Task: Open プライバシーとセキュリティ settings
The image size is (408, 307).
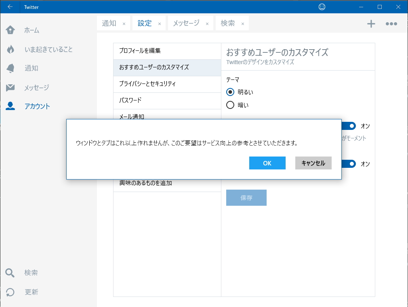Action: tap(167, 84)
